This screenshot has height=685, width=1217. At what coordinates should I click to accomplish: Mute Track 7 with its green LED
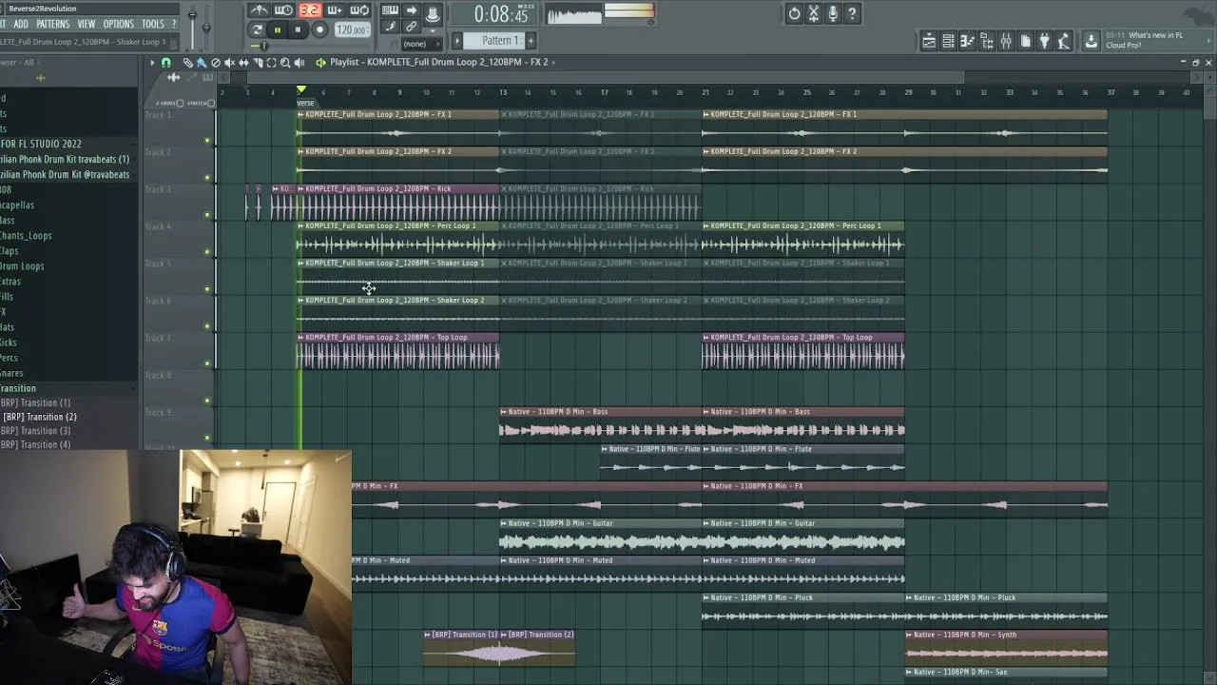[207, 362]
